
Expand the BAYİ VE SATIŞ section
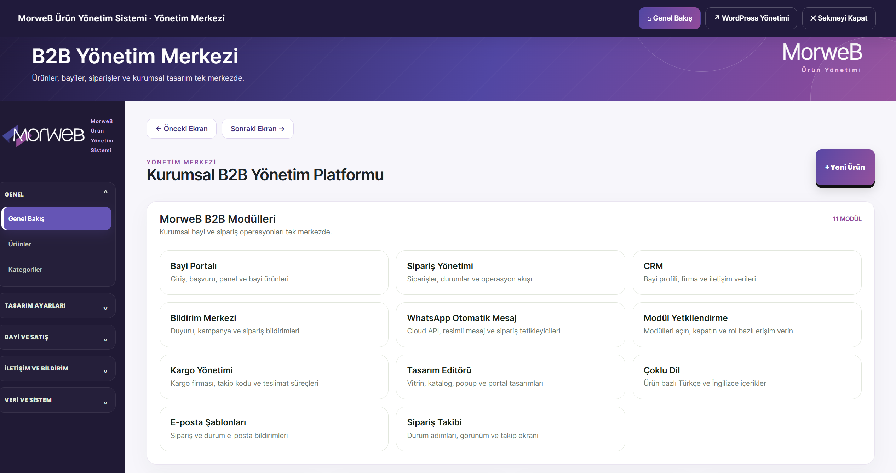(x=57, y=337)
